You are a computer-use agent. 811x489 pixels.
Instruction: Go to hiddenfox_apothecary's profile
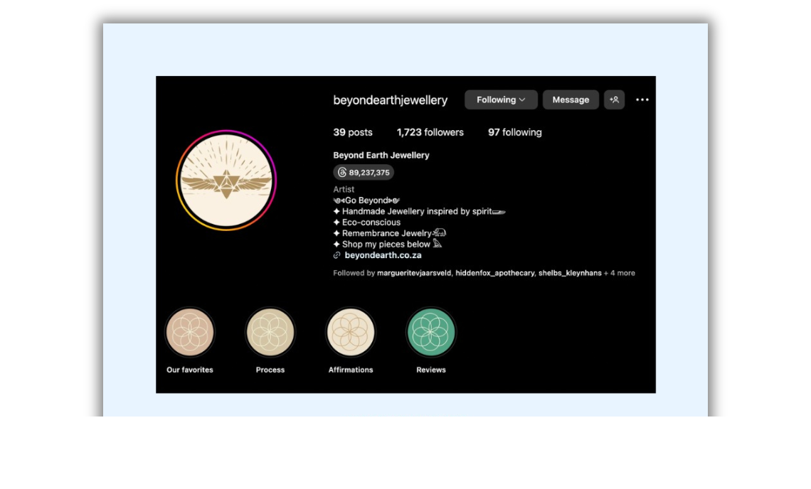click(x=494, y=274)
